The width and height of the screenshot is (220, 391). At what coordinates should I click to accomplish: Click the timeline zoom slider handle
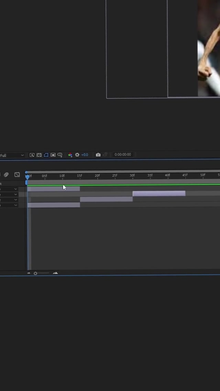pyautogui.click(x=35, y=273)
